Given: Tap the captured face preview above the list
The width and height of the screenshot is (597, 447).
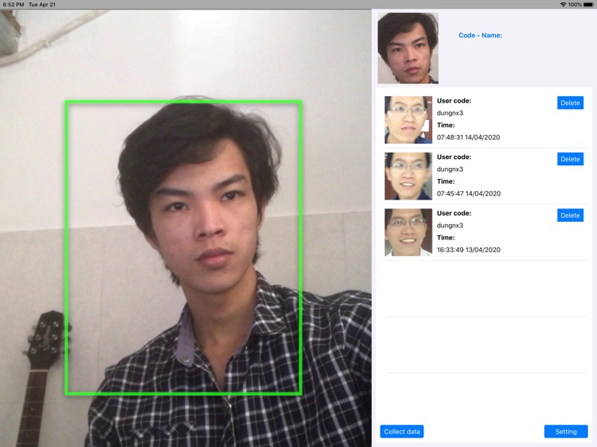Looking at the screenshot, I should [x=408, y=48].
